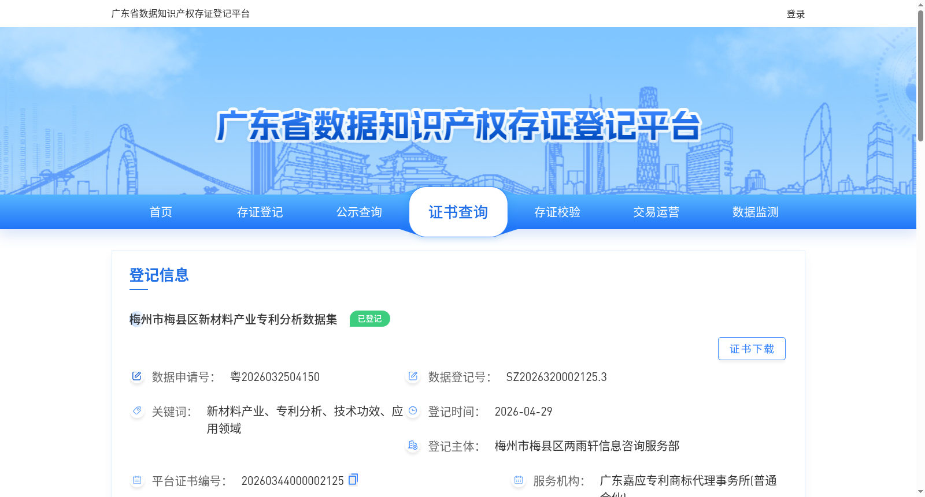Click the 广东省数据知识产权存证登记平台 header title
Image resolution: width=925 pixels, height=497 pixels.
click(x=180, y=14)
